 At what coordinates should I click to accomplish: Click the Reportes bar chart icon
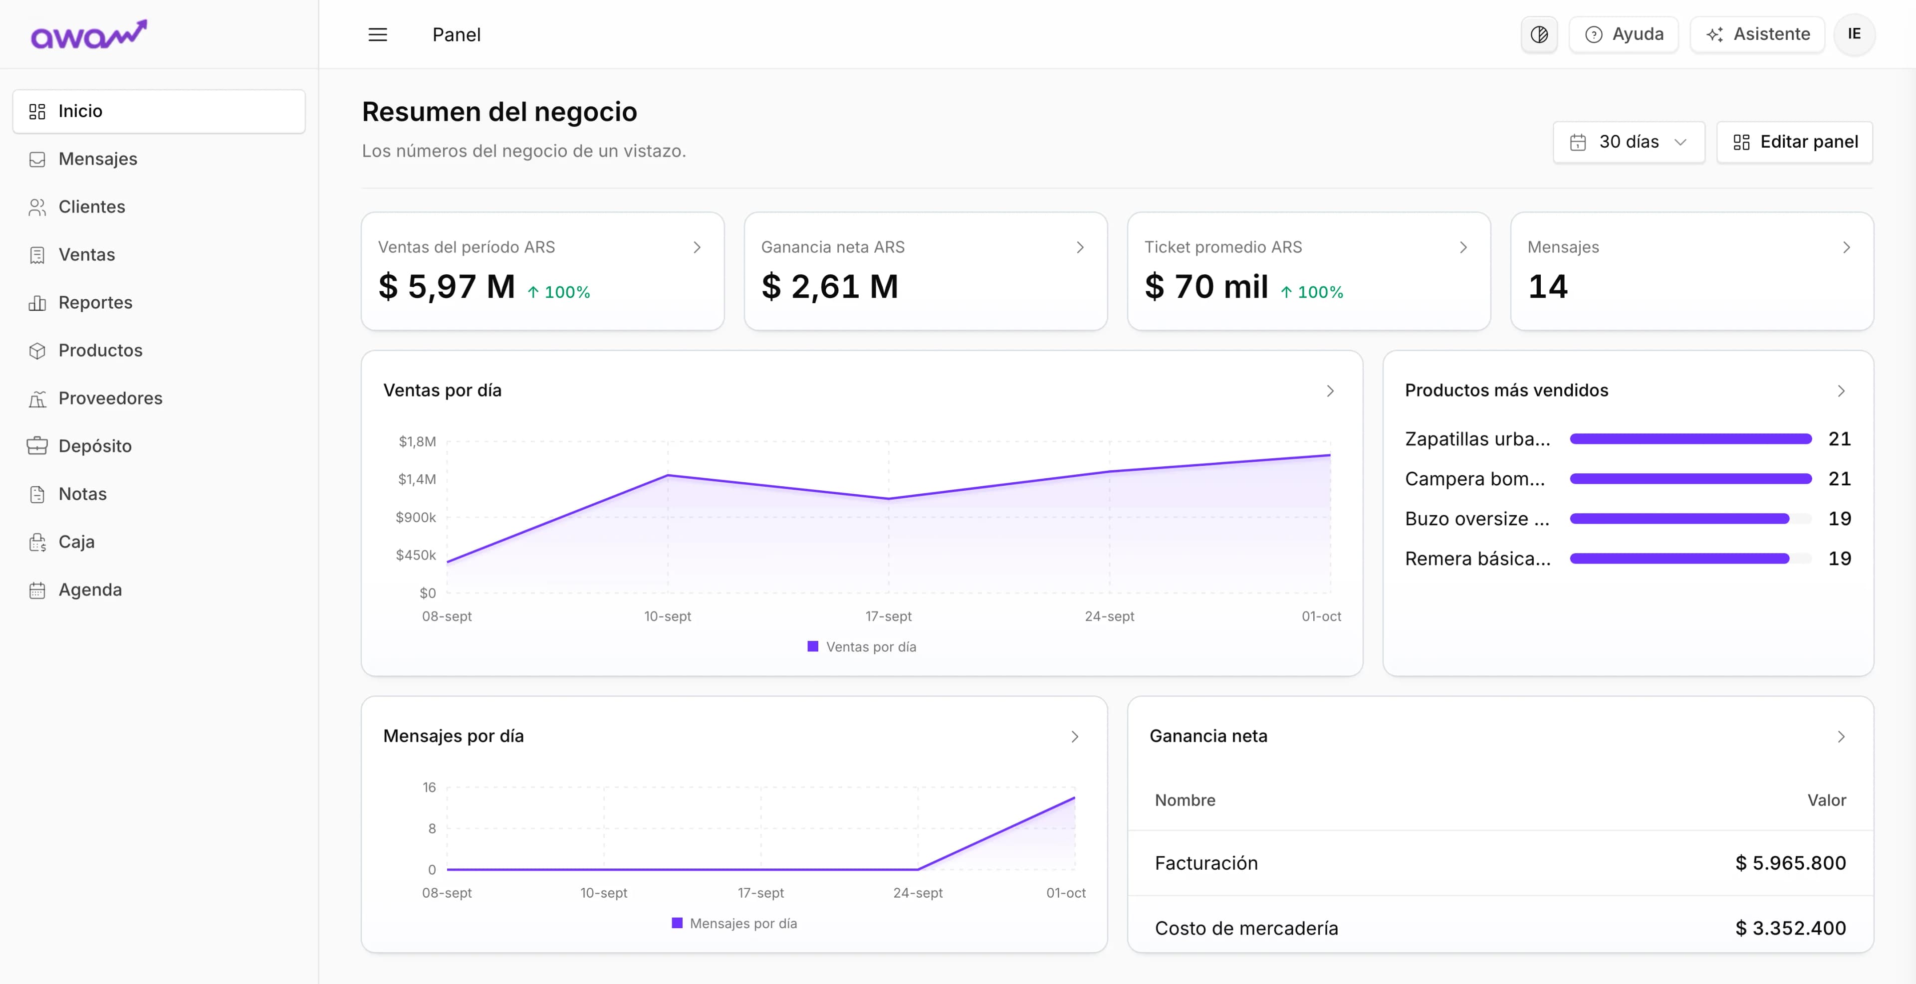[37, 303]
